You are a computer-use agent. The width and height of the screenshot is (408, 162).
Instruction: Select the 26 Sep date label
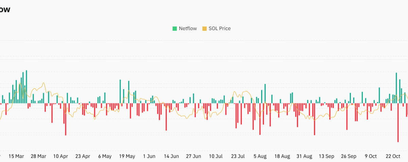coord(348,156)
